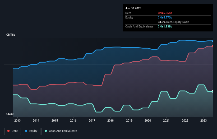217x139 pixels.
Task: Select the red Debt endpoint marker
Action: [x=213, y=46]
